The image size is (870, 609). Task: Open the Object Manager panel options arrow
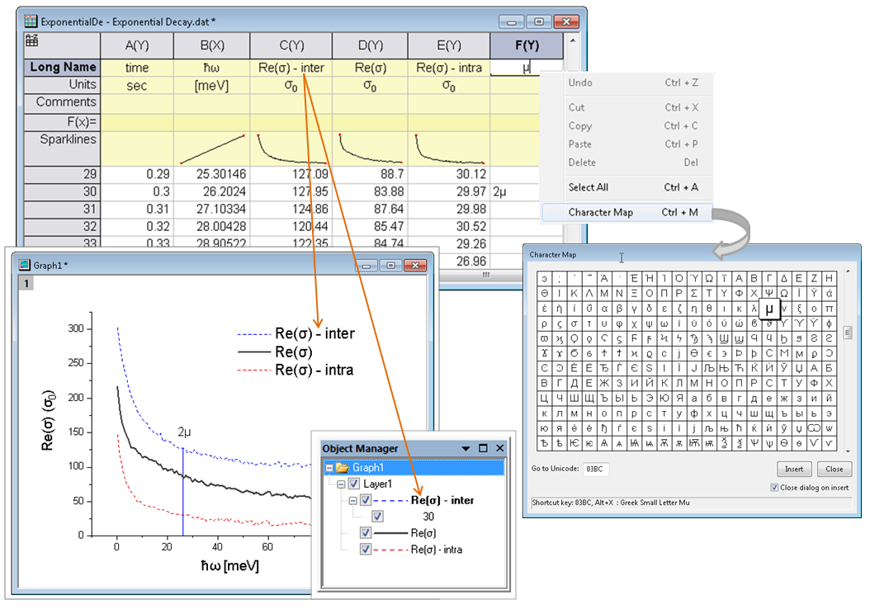[x=466, y=448]
